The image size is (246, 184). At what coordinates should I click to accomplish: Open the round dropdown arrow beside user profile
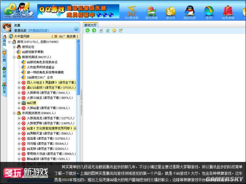click(76, 29)
